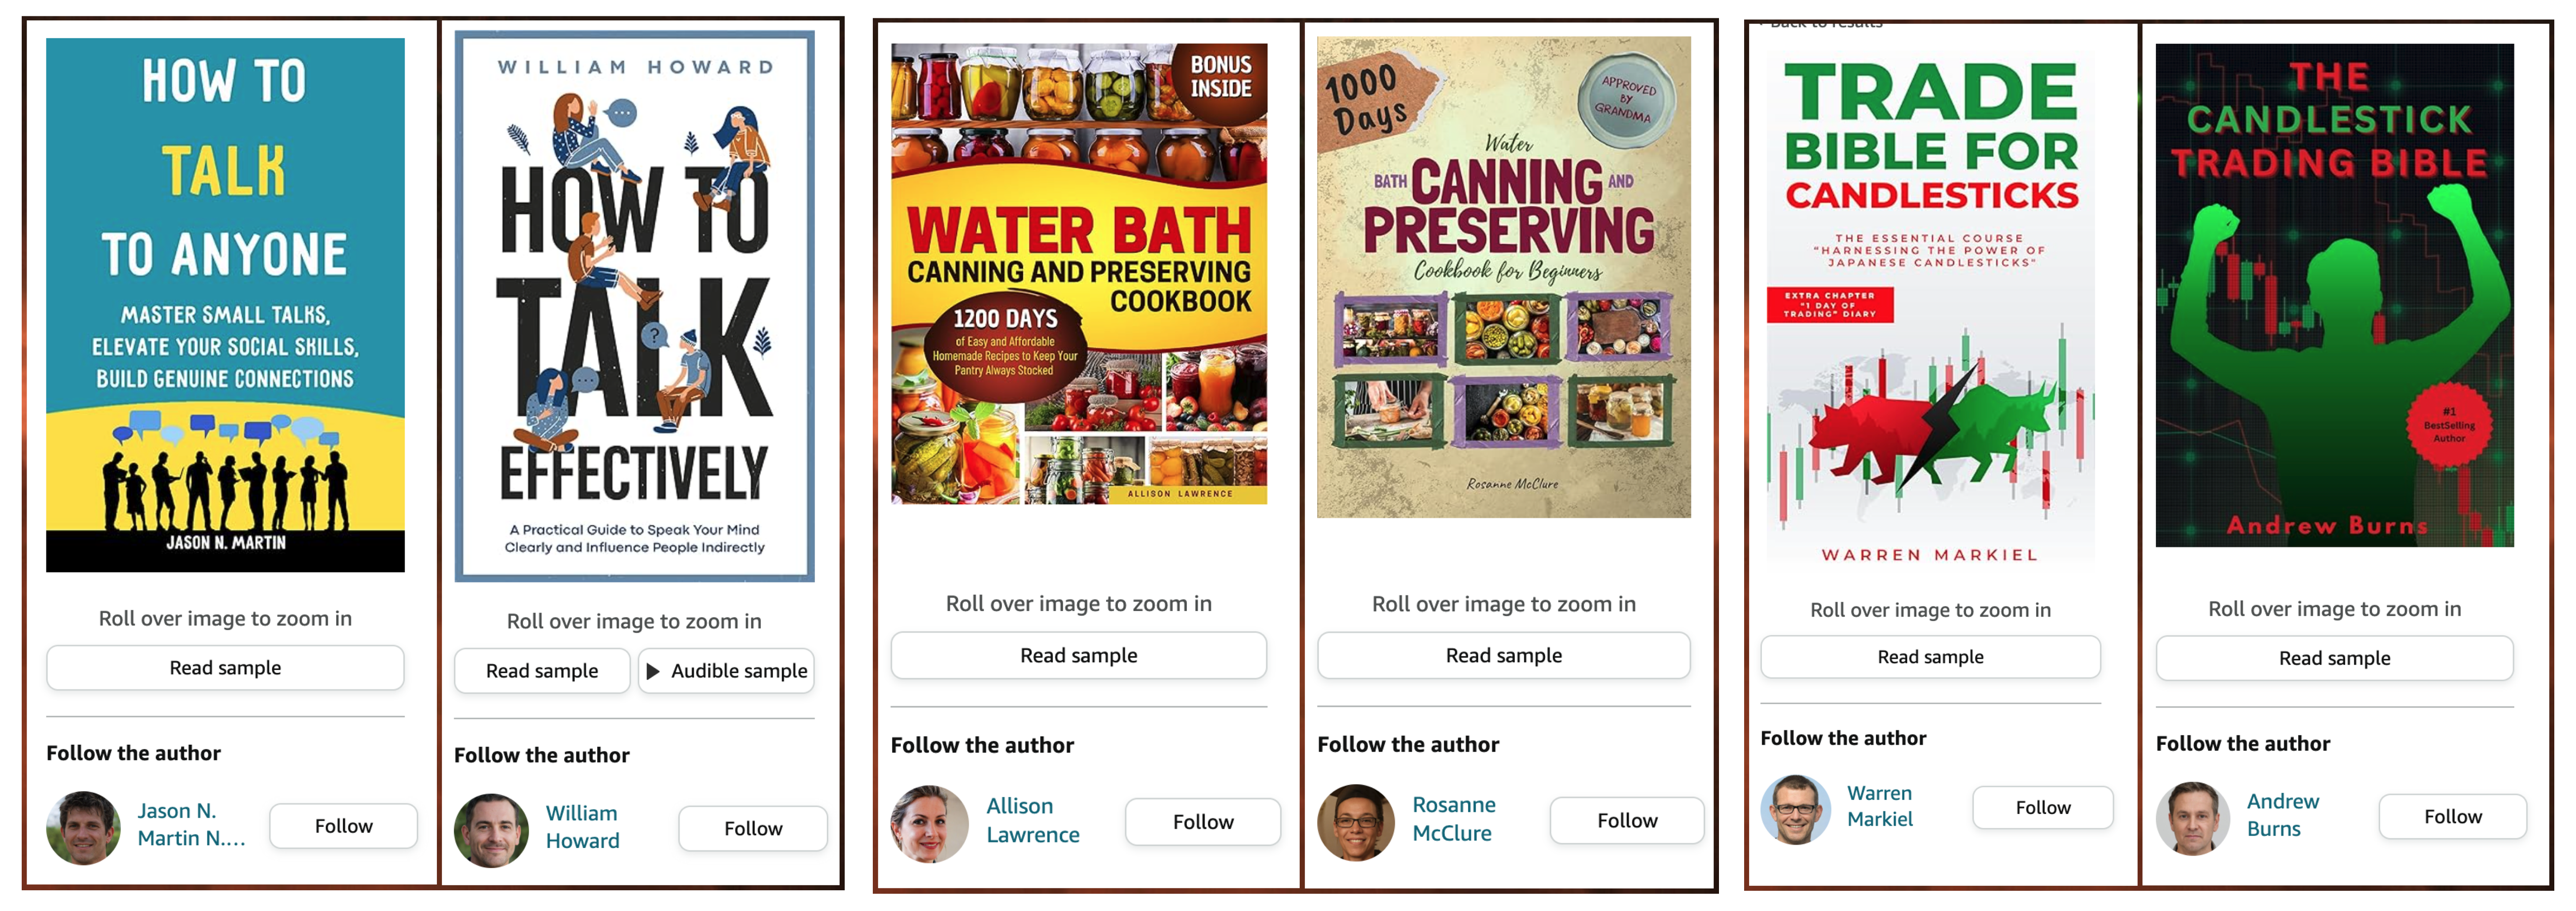Click Warren Markiel's author avatar
This screenshot has height=911, width=2576.
pos(1796,809)
